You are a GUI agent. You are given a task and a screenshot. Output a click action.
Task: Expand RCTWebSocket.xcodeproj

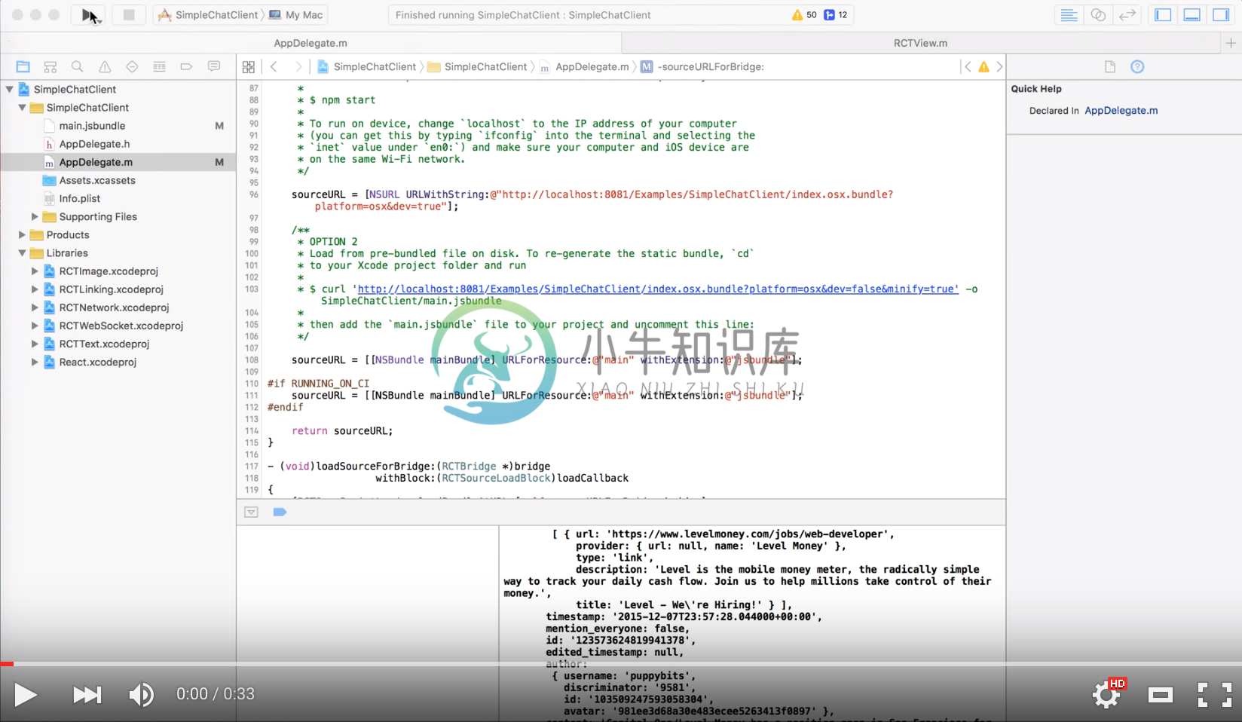pos(35,326)
